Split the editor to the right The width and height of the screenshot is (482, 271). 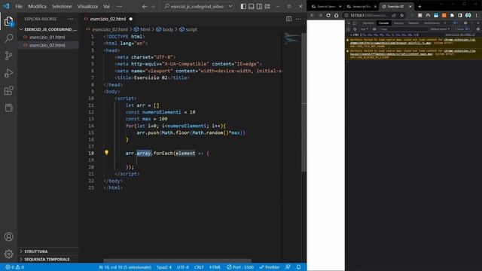click(x=289, y=19)
